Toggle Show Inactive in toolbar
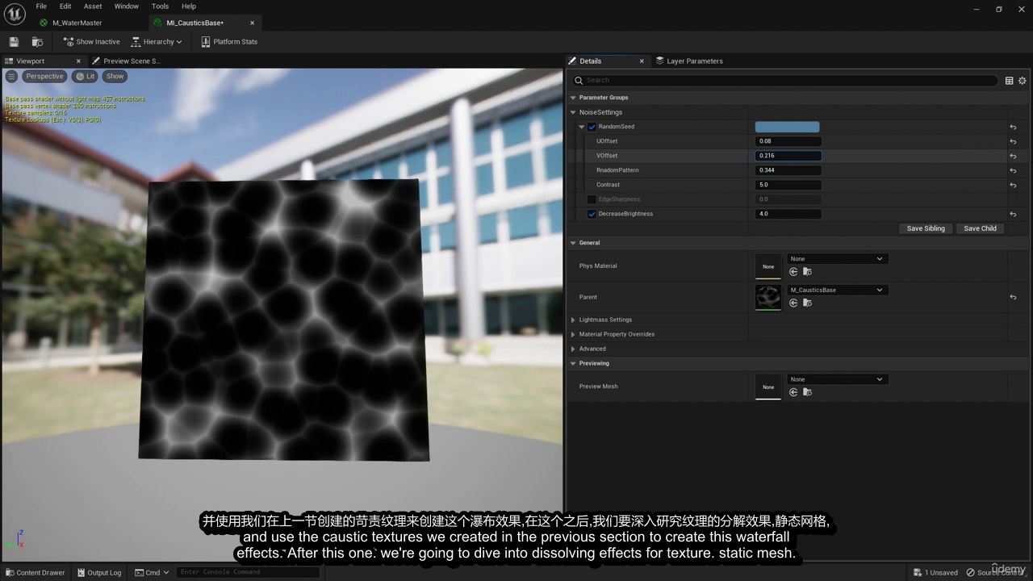The height and width of the screenshot is (581, 1033). (91, 42)
